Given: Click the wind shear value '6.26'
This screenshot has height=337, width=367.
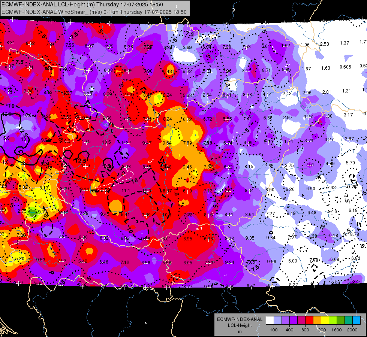Looking at the screenshot, I should pos(290,189).
